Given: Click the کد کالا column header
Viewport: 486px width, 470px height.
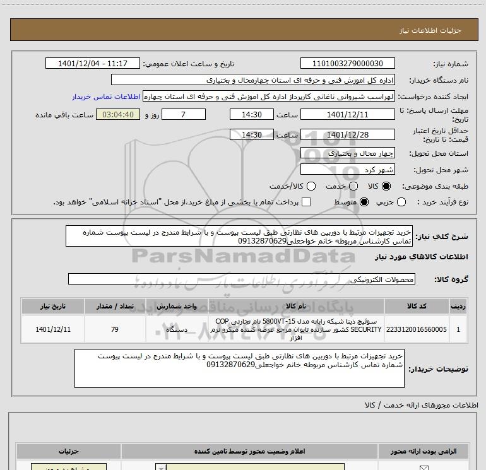Looking at the screenshot, I should [x=417, y=306].
